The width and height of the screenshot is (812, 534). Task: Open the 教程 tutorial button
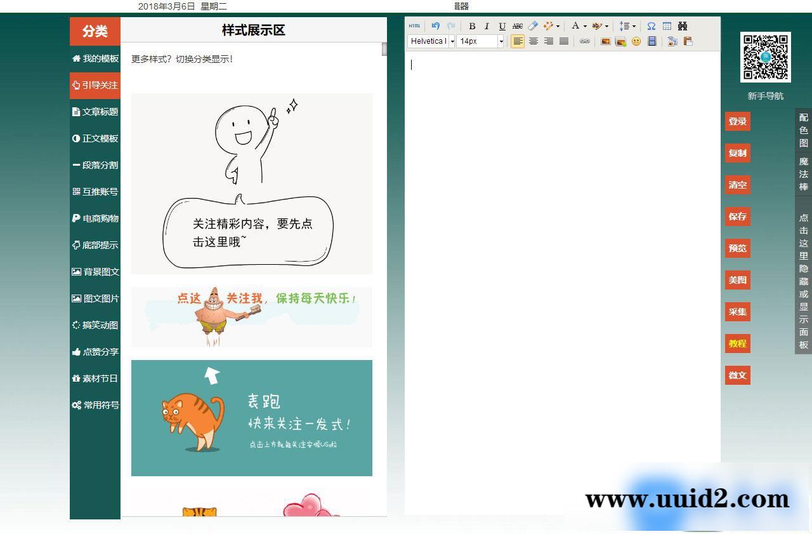click(737, 344)
